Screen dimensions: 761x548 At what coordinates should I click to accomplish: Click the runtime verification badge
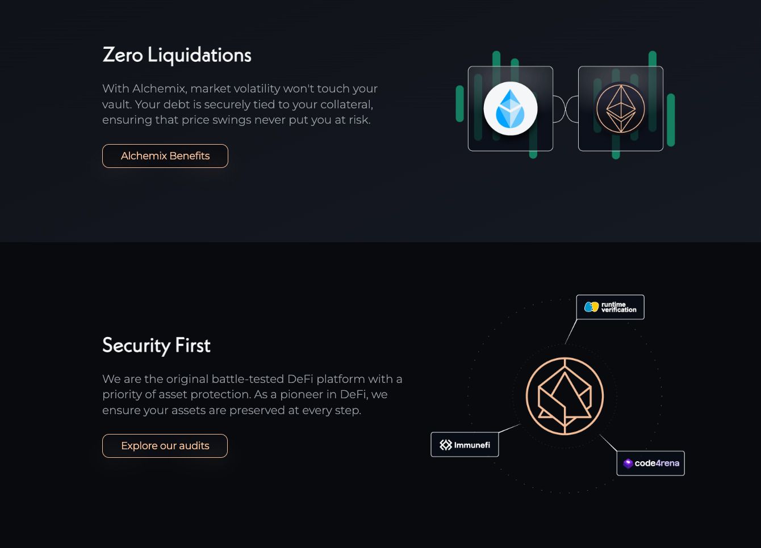[610, 307]
